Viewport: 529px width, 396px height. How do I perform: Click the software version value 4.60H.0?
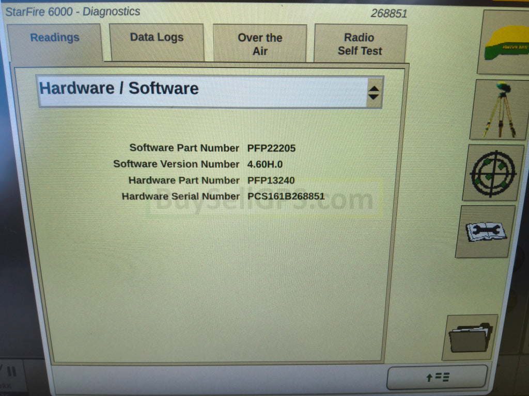coord(265,164)
